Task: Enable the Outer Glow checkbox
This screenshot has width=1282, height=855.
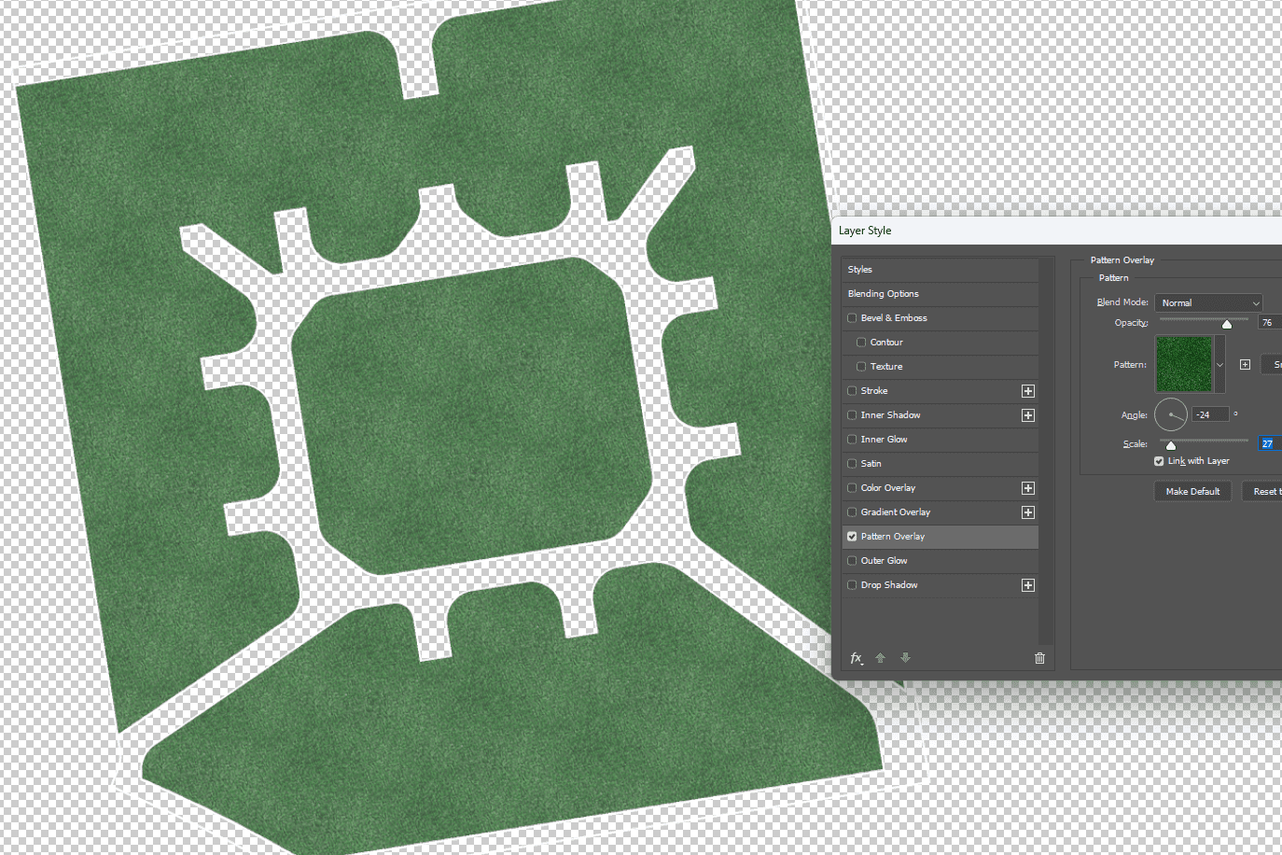Action: [852, 561]
